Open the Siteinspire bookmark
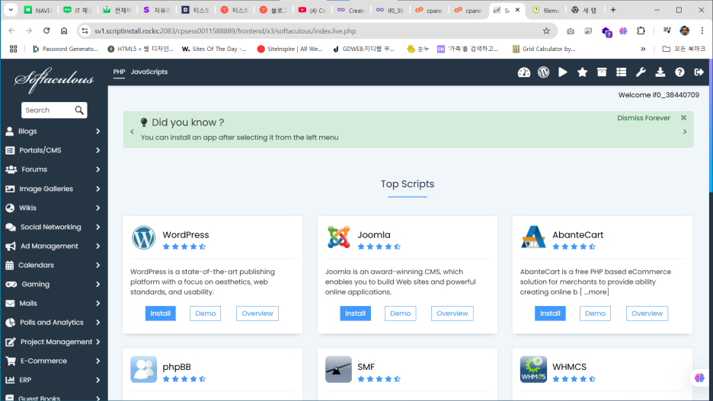The height and width of the screenshot is (401, 713). [289, 49]
